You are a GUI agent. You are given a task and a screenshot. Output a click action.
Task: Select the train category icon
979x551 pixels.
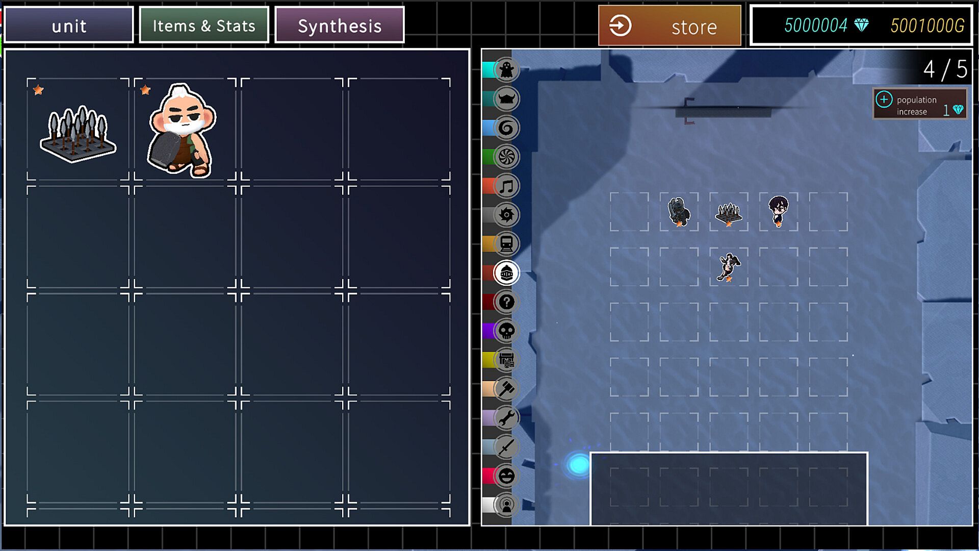pos(506,244)
